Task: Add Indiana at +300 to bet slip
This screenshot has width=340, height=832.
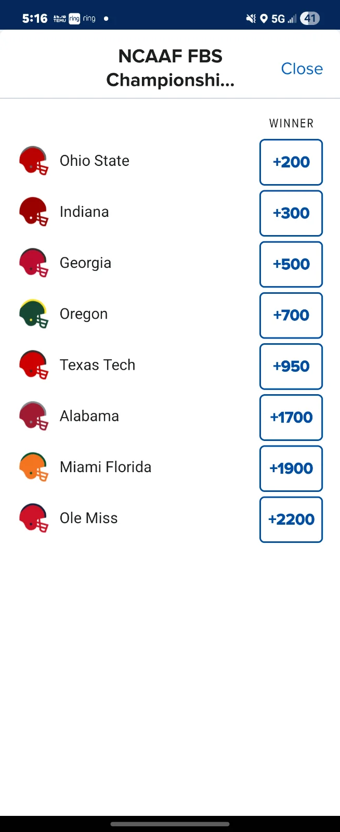Action: point(291,213)
